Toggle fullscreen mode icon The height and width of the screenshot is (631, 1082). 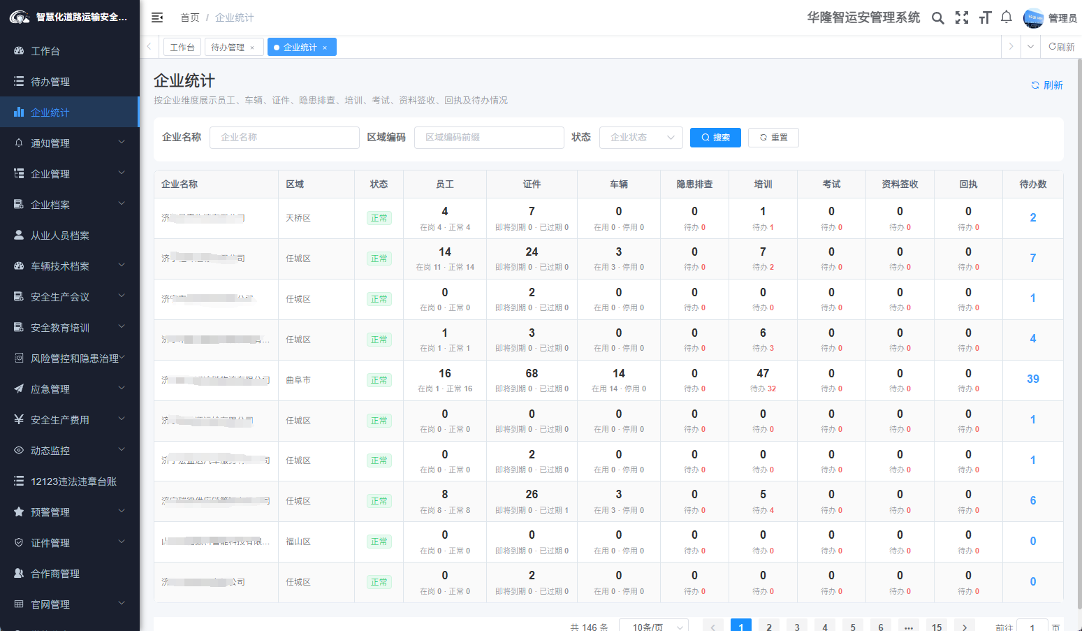[x=962, y=17]
